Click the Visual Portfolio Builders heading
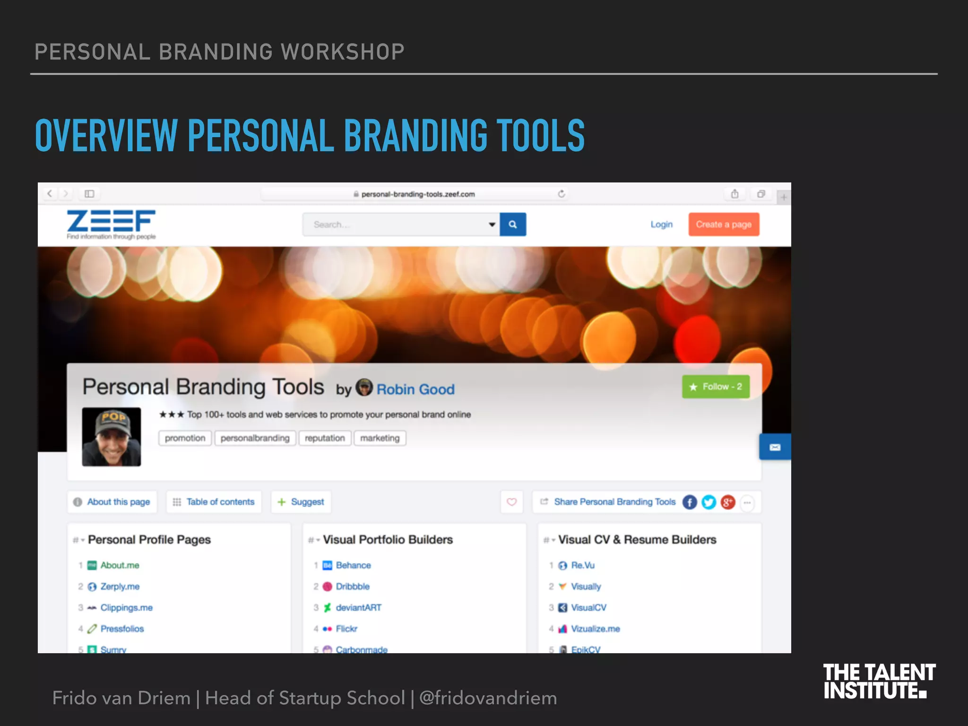Image resolution: width=968 pixels, height=726 pixels. [x=388, y=540]
